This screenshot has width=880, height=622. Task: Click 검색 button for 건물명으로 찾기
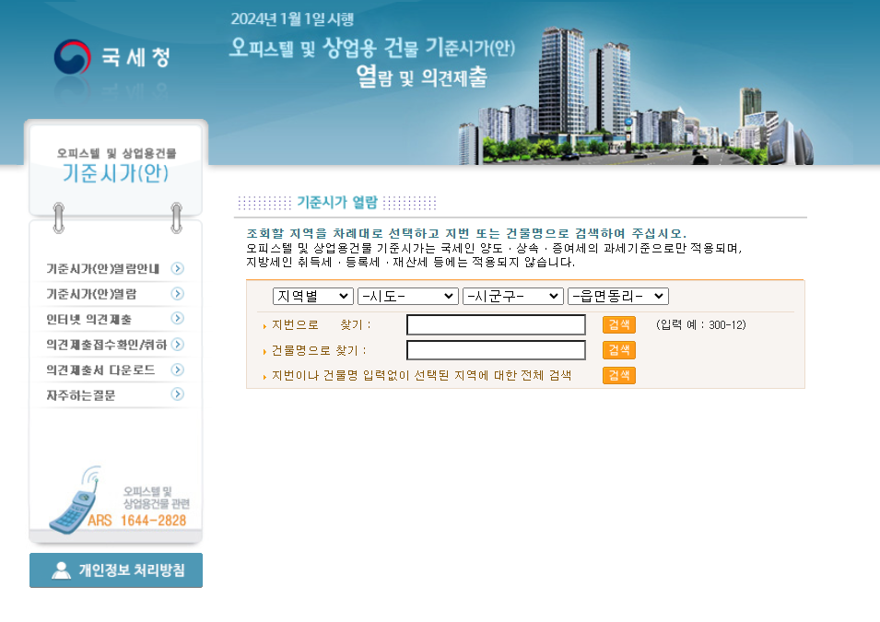coord(618,350)
